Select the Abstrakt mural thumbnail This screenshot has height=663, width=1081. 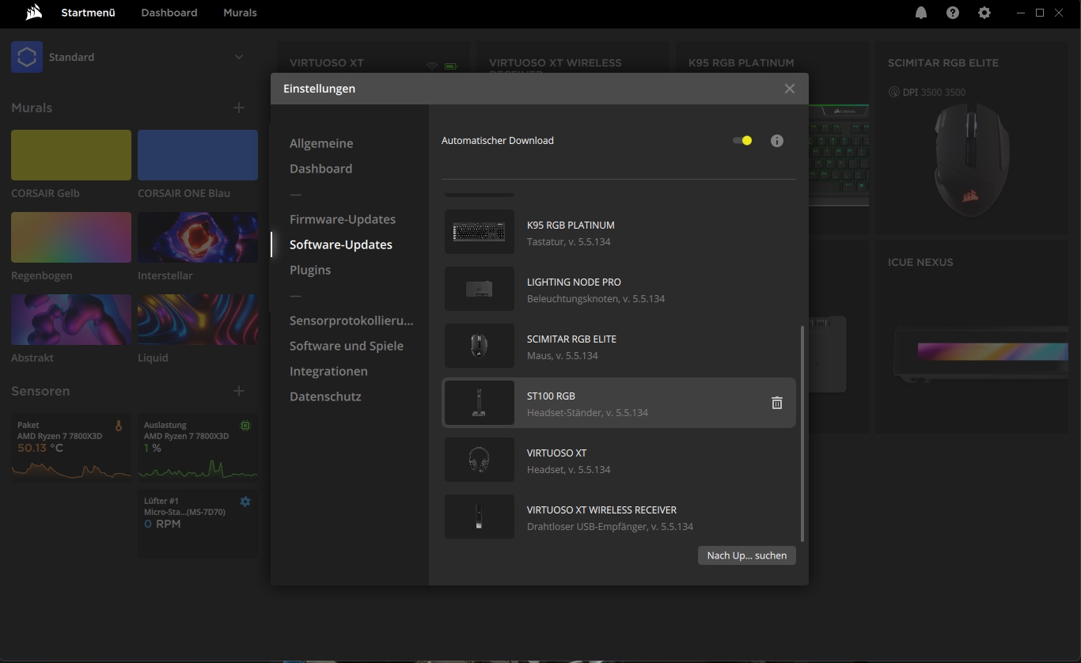coord(71,320)
